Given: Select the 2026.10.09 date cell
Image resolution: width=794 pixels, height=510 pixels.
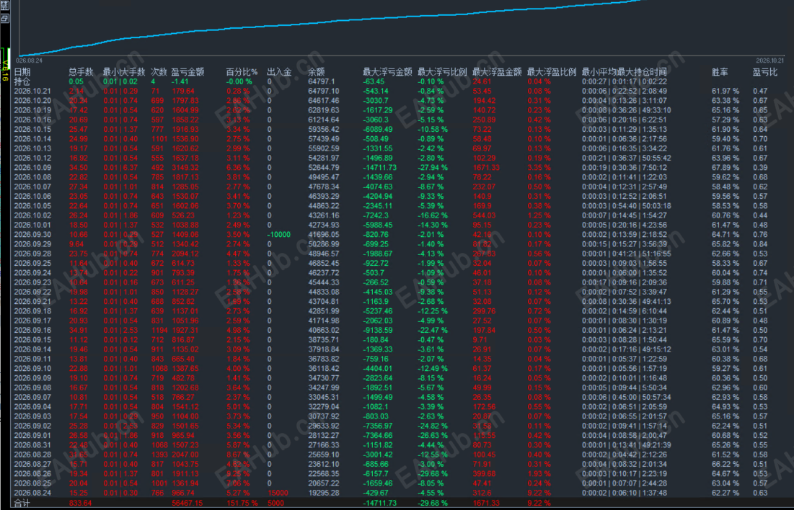Looking at the screenshot, I should [32, 167].
